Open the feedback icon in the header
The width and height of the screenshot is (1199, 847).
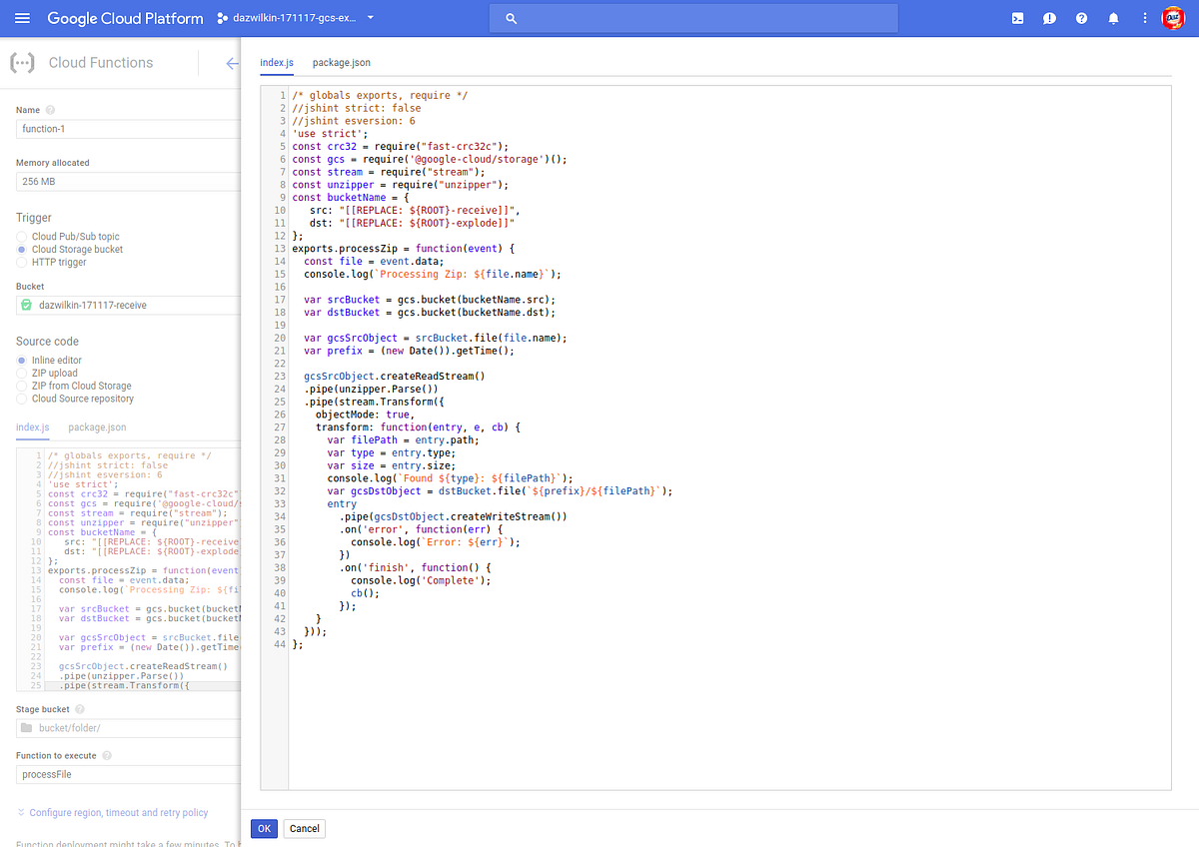click(1049, 17)
